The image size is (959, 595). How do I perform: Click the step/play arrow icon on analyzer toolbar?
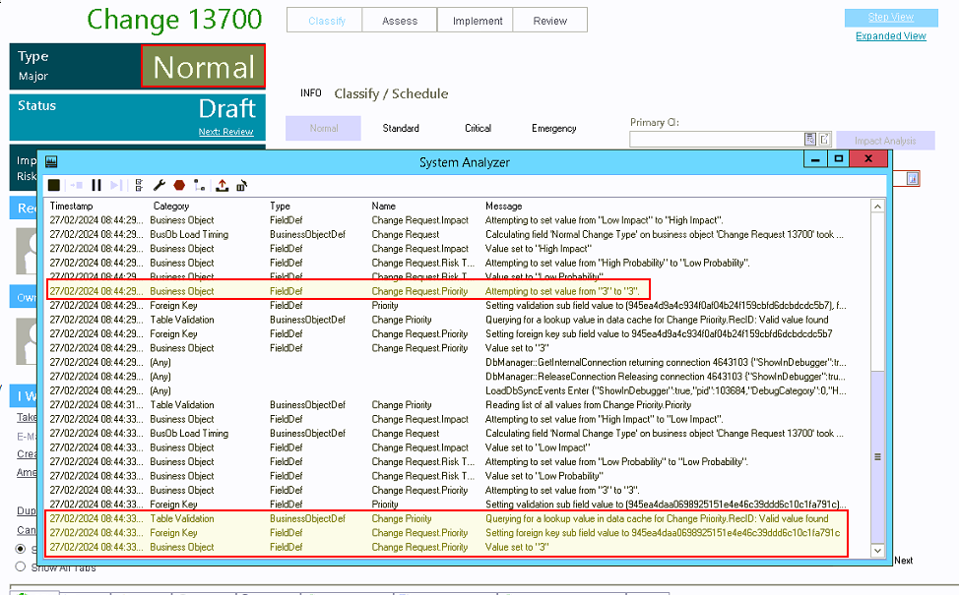[x=116, y=185]
